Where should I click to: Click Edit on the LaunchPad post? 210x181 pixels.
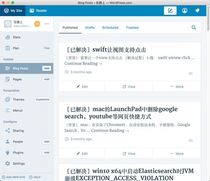82,154
